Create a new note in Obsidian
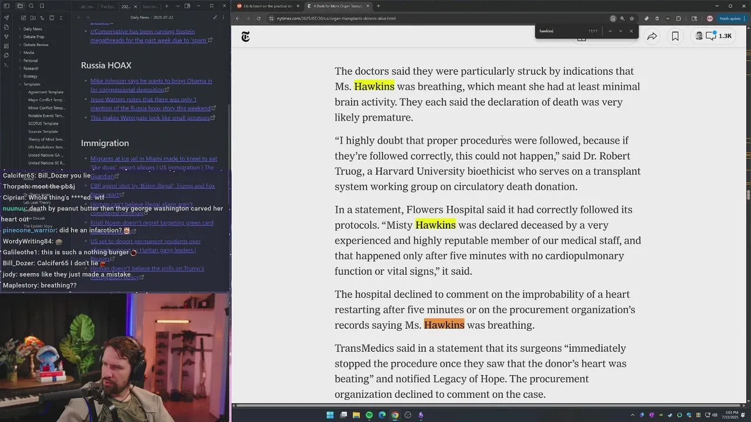This screenshot has width=751, height=422. click(x=23, y=18)
